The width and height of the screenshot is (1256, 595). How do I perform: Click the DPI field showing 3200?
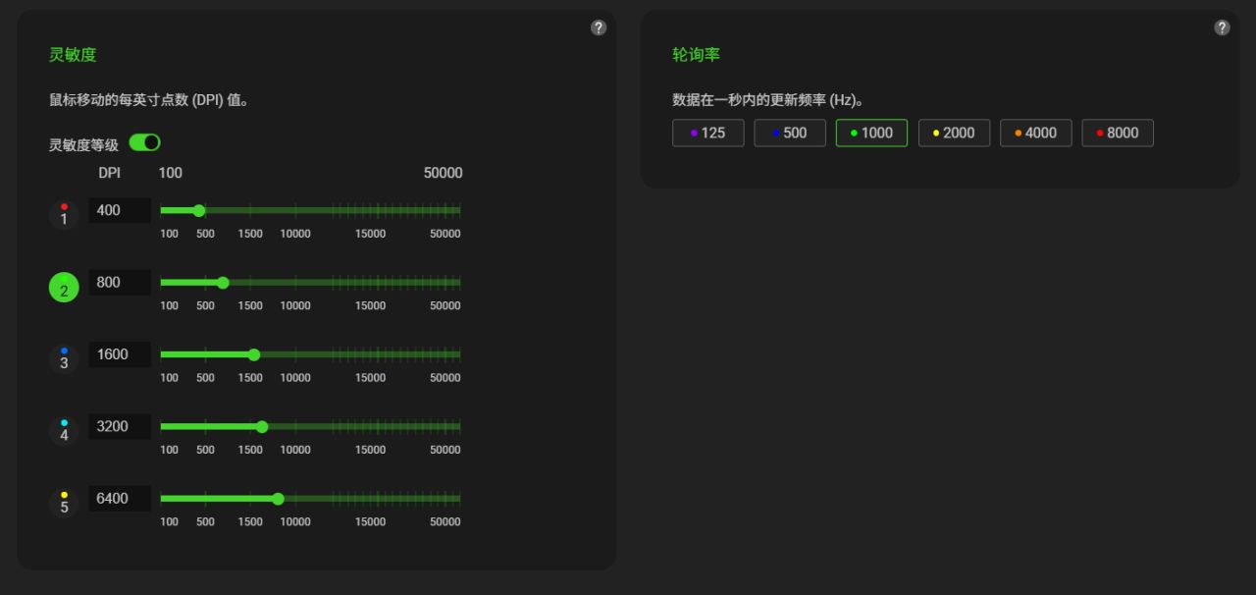tap(120, 426)
